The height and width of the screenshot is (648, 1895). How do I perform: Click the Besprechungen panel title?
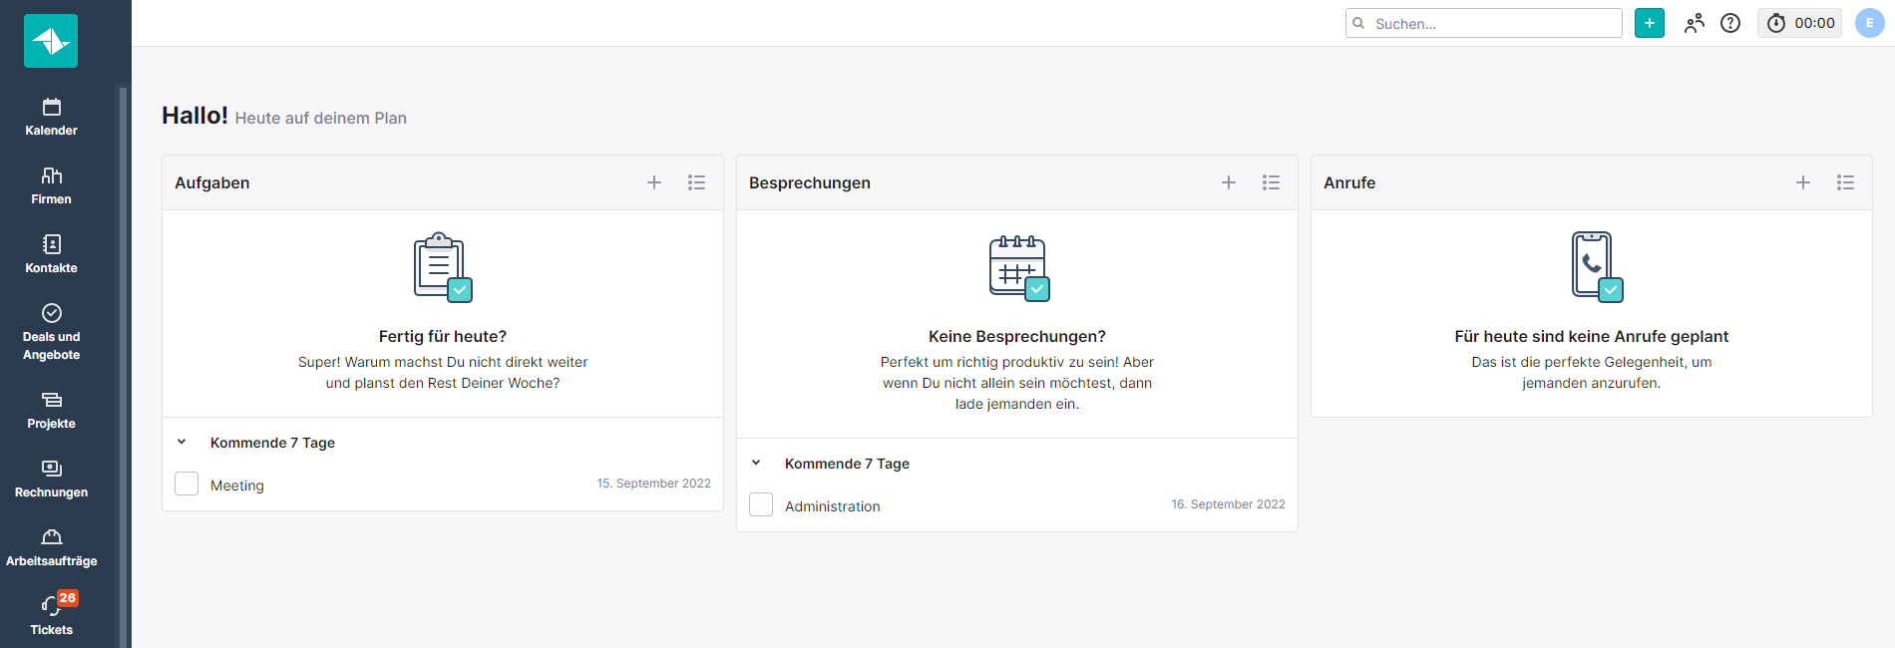tap(810, 182)
